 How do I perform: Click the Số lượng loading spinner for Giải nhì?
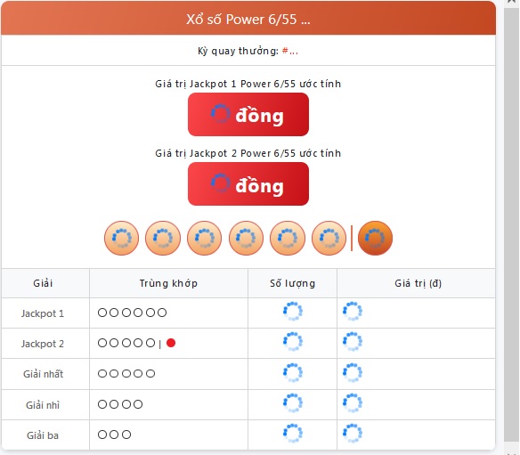tap(292, 403)
